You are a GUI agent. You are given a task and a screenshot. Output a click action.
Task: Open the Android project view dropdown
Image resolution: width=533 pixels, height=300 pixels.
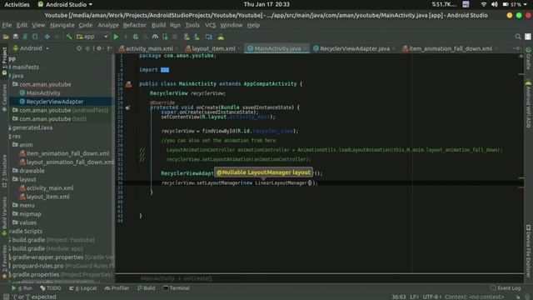[x=31, y=48]
